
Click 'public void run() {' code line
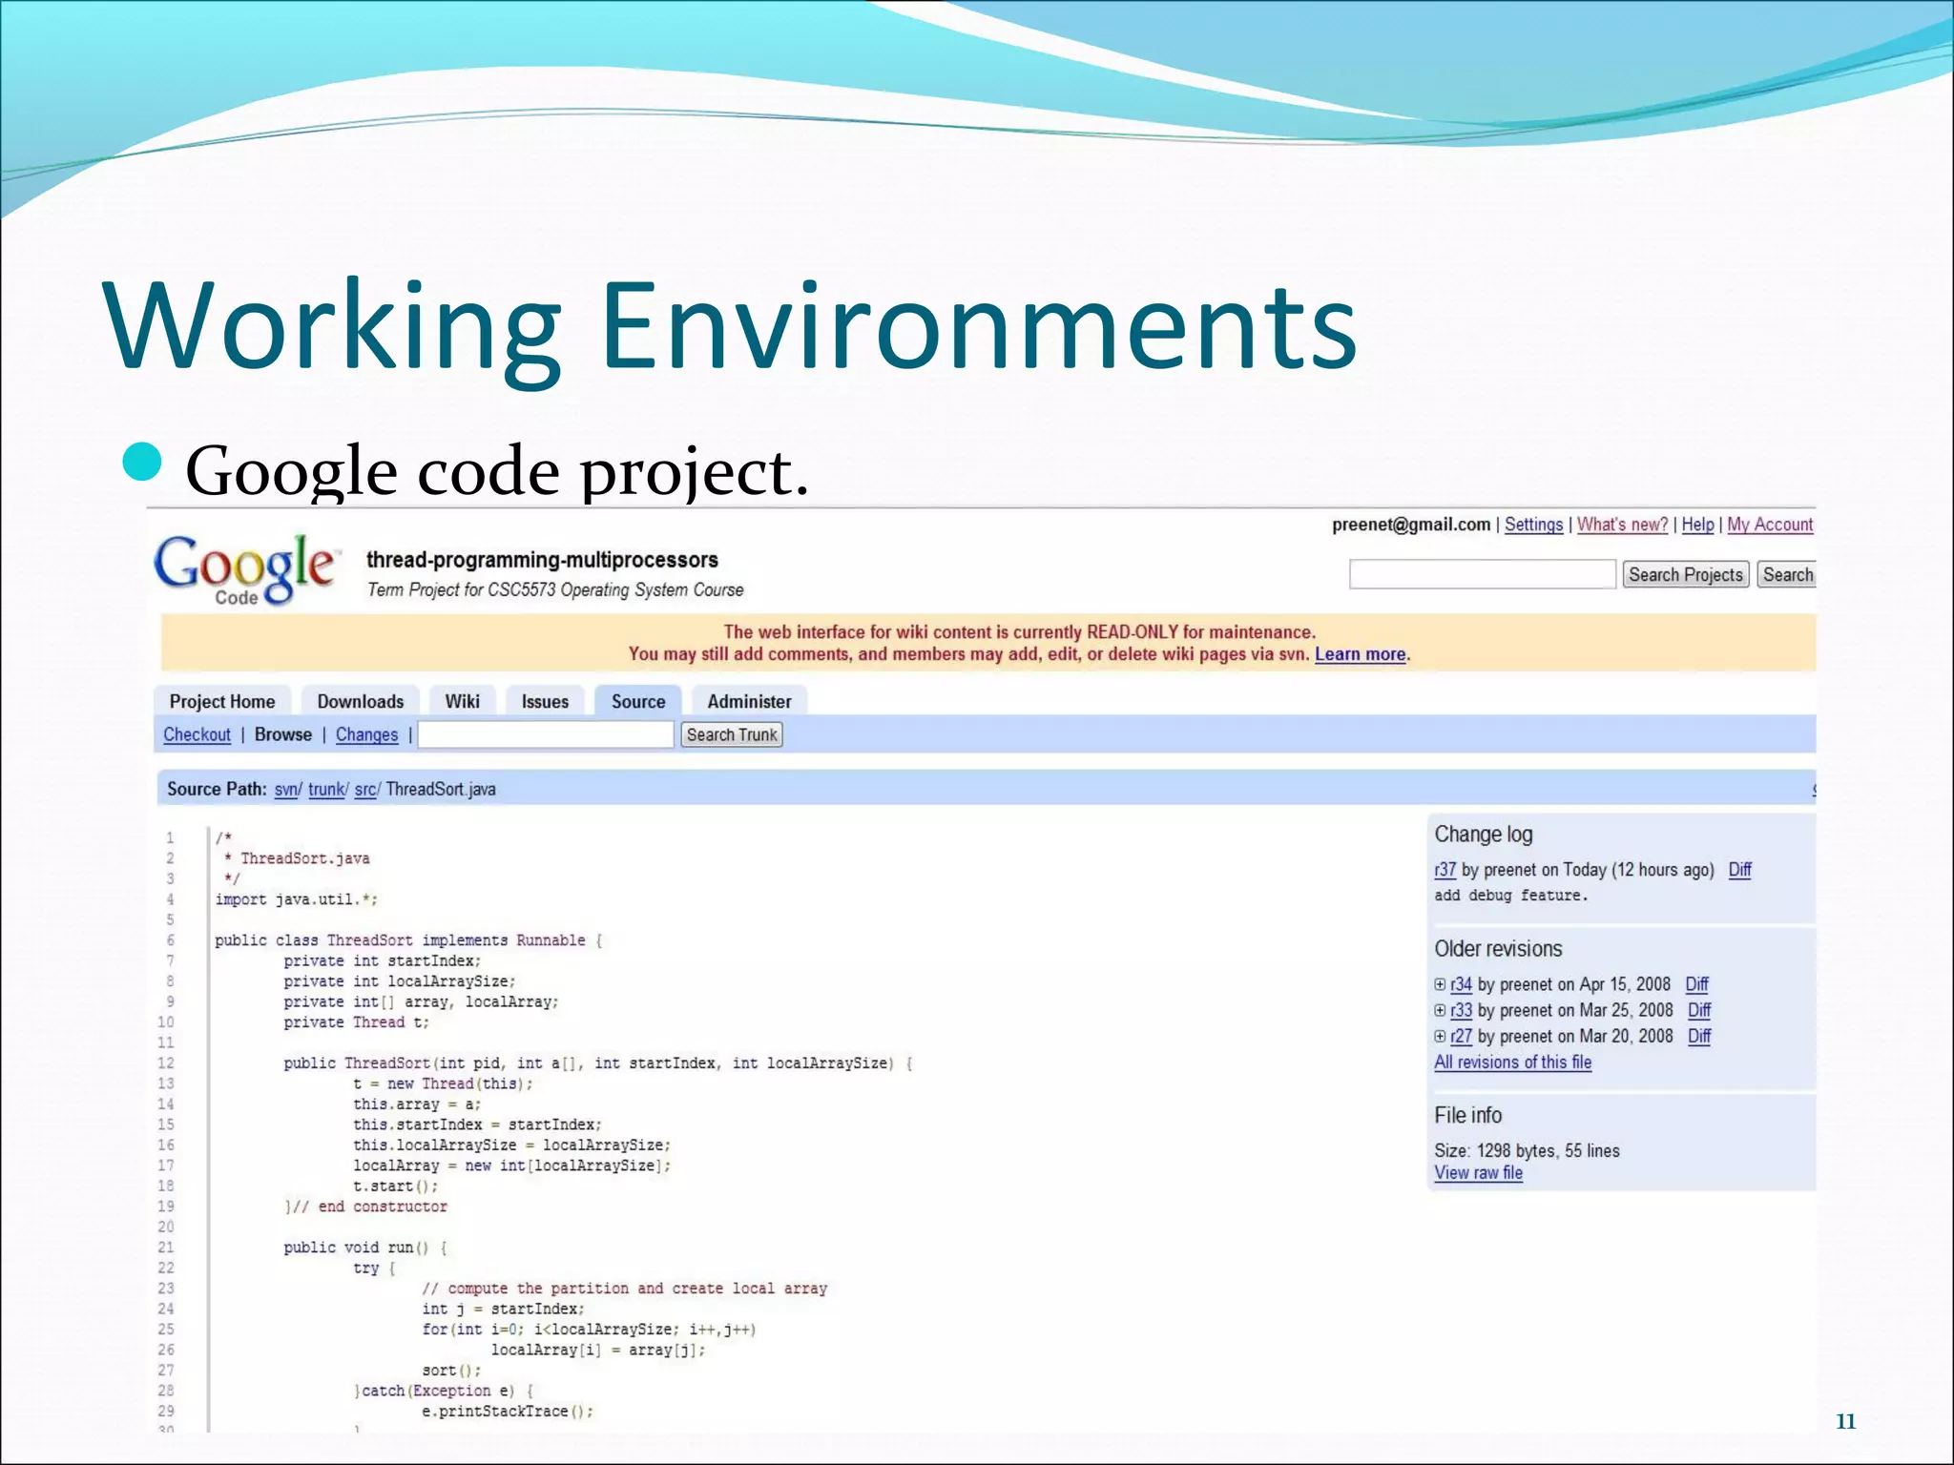[365, 1248]
